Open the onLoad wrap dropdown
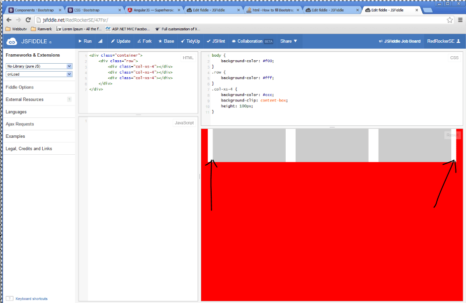466x303 pixels. pyautogui.click(x=38, y=74)
